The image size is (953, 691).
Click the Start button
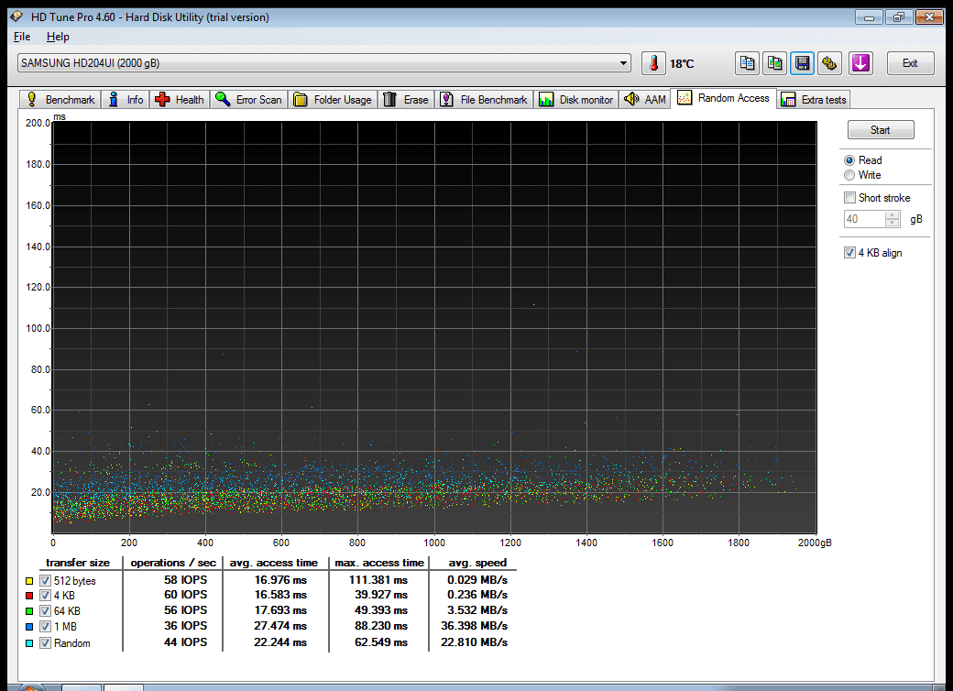pos(880,130)
